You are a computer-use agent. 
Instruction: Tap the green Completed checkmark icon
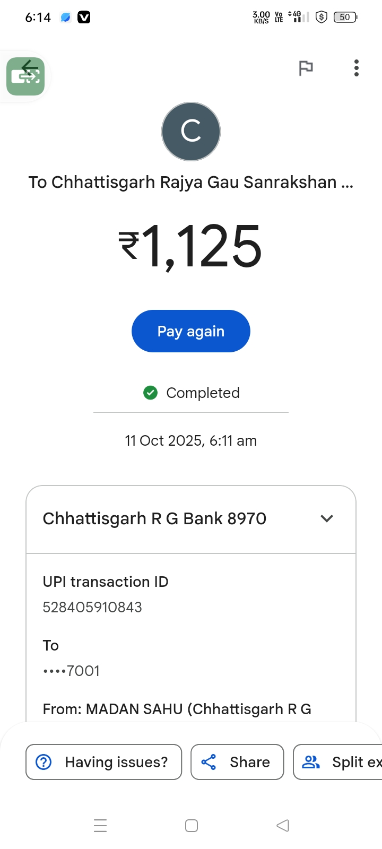[x=151, y=393]
